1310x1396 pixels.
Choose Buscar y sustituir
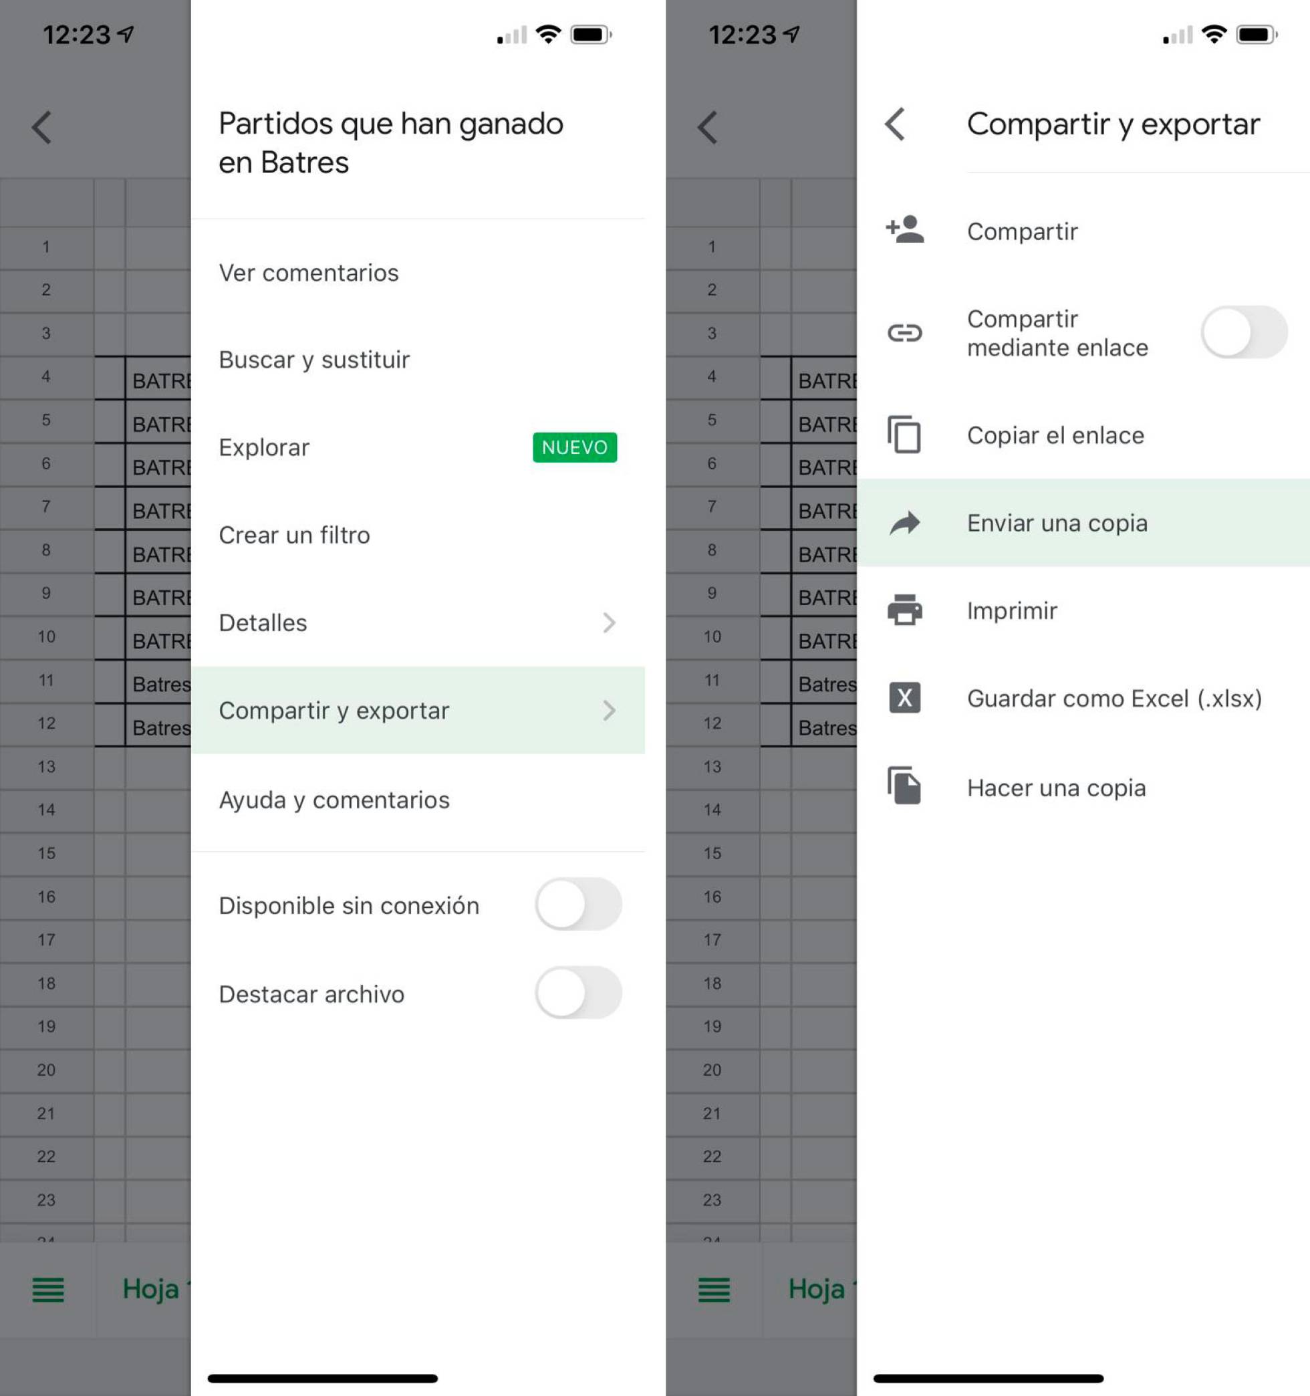click(314, 360)
